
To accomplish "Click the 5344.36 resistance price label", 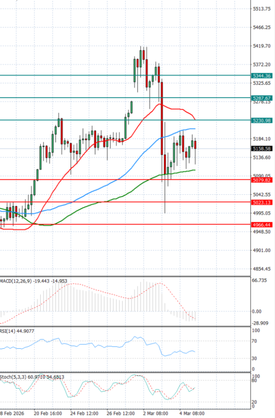I will point(262,76).
